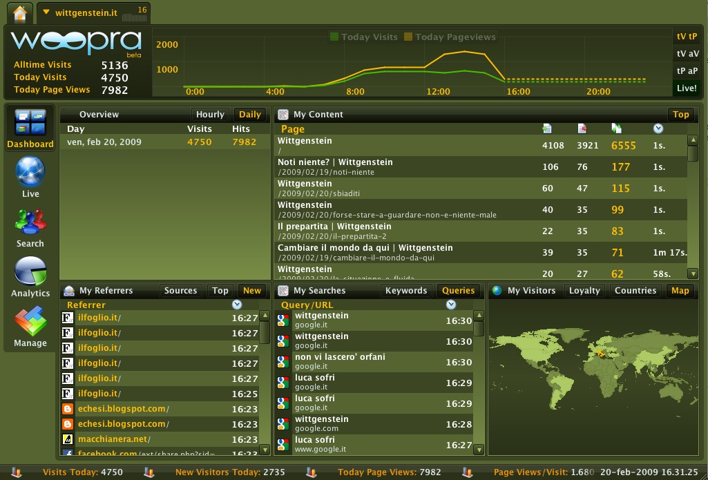The image size is (708, 480).
Task: Select the wittgenstein.it site tab
Action: (93, 14)
